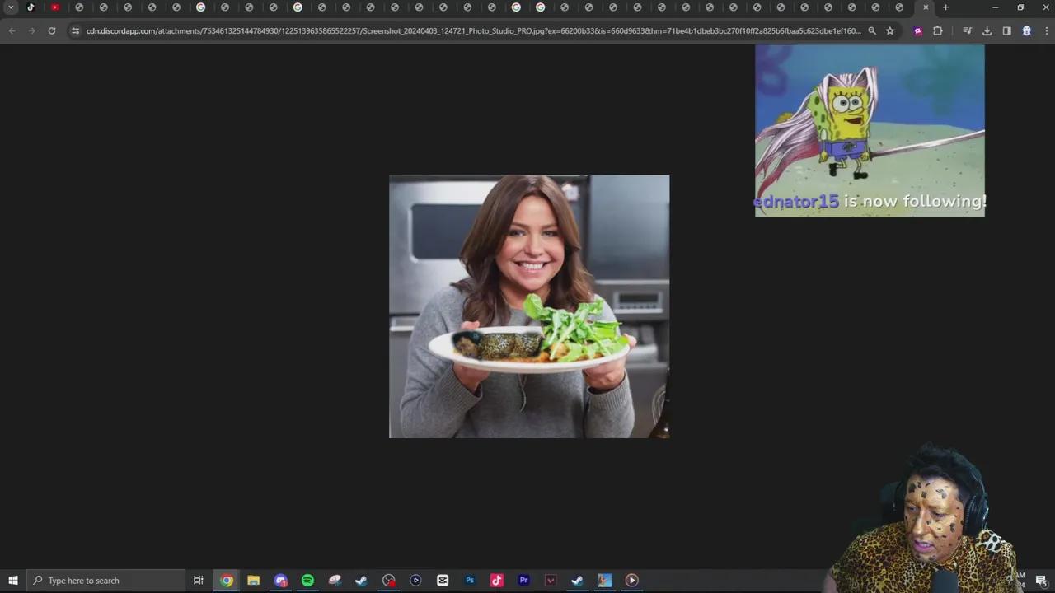This screenshot has width=1055, height=593.
Task: Open Premiere Pro from the taskbar
Action: (523, 580)
